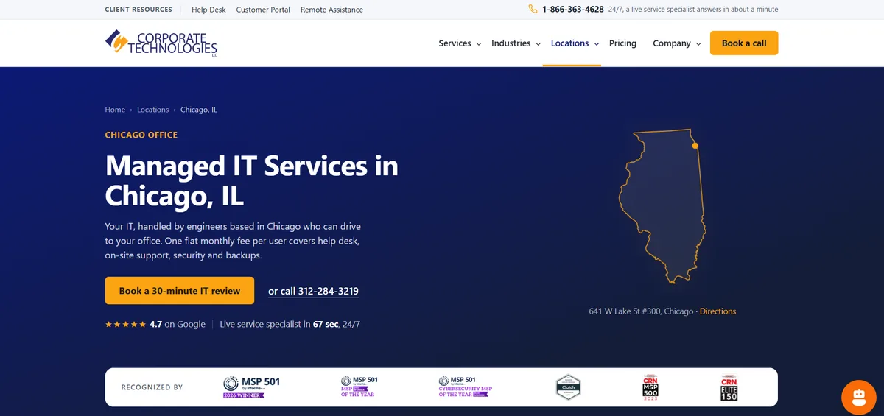Go to Locations in the breadcrumb
Image resolution: width=884 pixels, height=416 pixels.
tap(152, 110)
